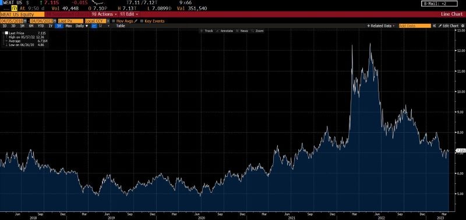Screen dimensions: 466x220
Task: Click the 7.115 last-price axis label
Action: (460, 151)
